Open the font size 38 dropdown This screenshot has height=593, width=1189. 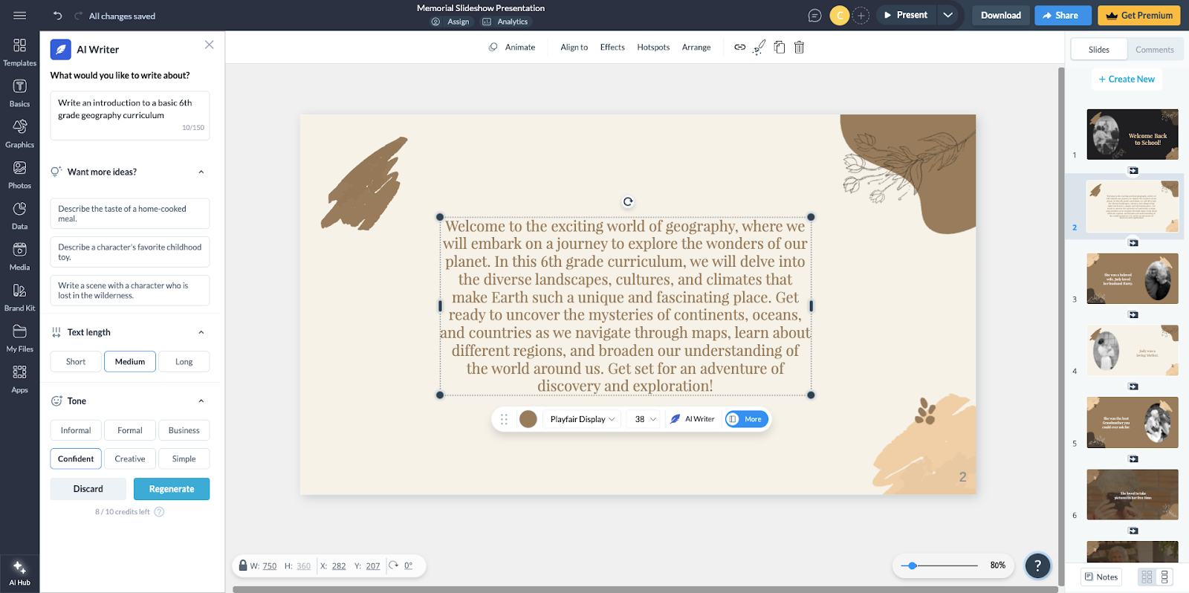click(645, 419)
